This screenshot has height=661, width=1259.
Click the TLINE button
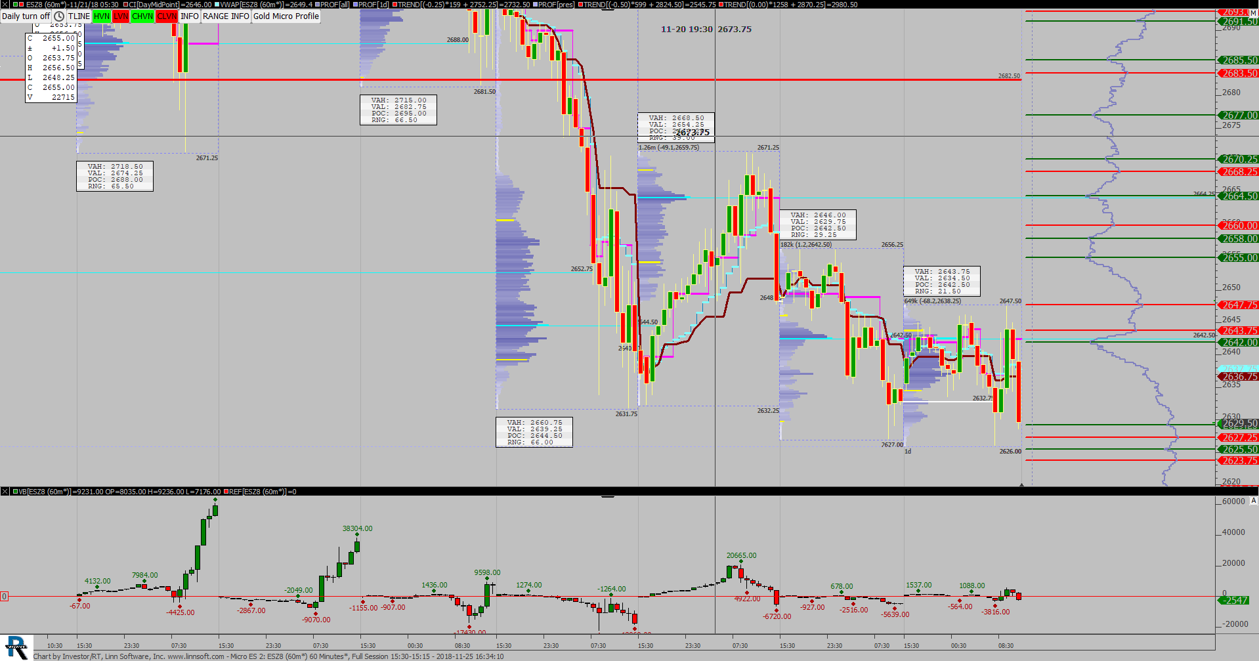pos(79,16)
